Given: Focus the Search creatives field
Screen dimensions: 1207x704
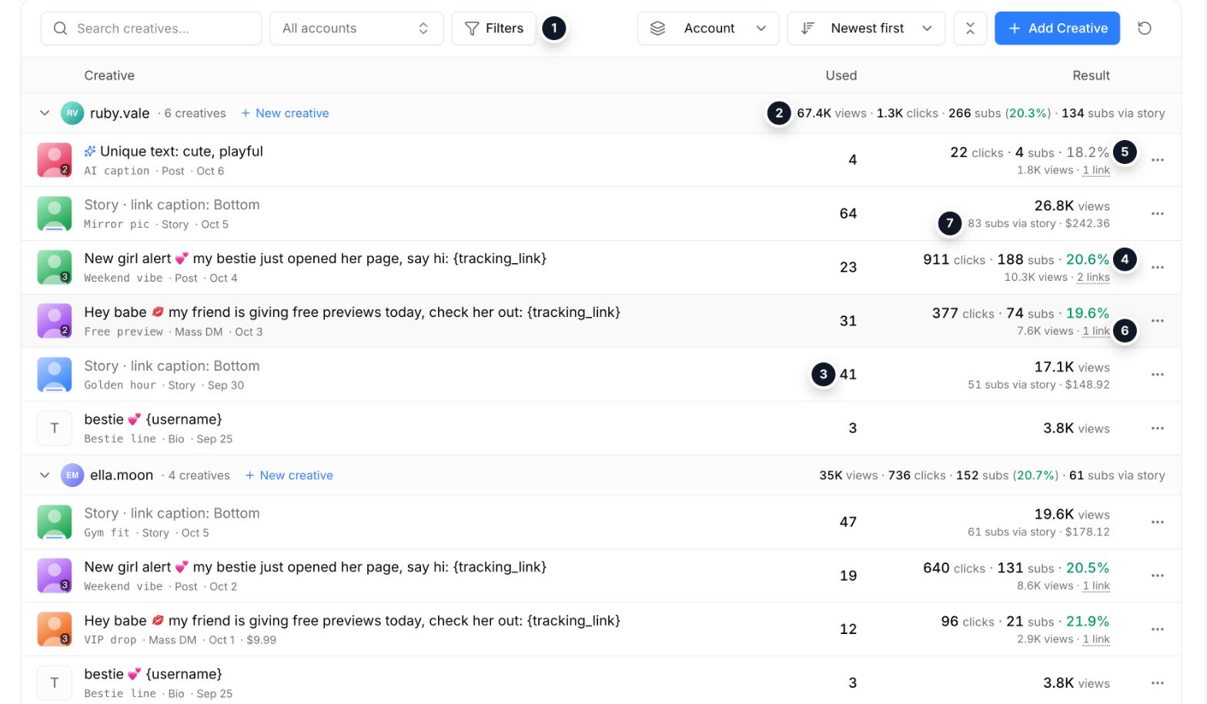Looking at the screenshot, I should click(x=151, y=28).
